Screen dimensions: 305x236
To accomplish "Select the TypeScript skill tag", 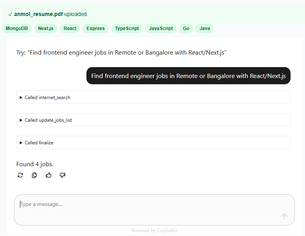I will [x=127, y=28].
